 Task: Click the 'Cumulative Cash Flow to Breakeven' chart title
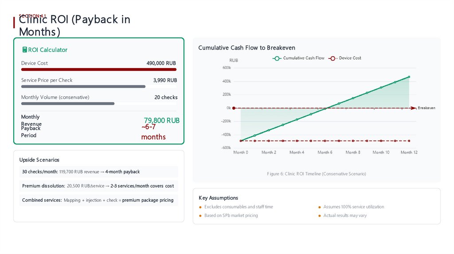click(x=247, y=48)
